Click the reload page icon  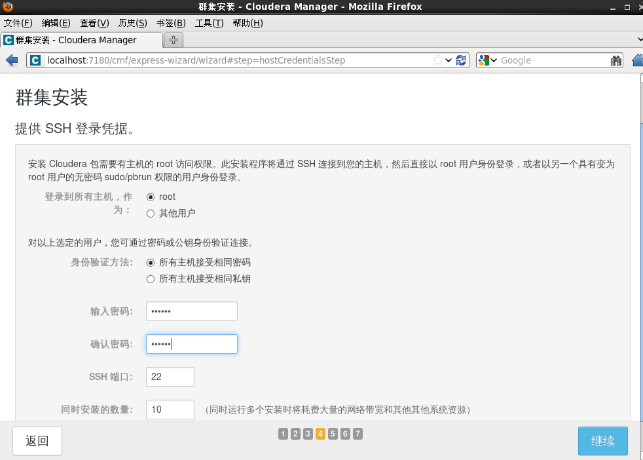pyautogui.click(x=461, y=60)
